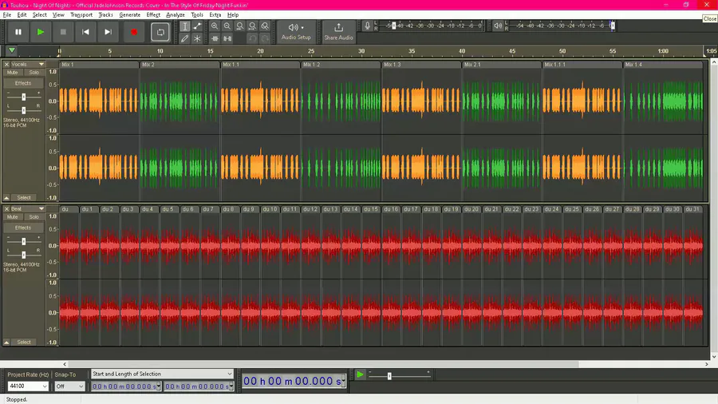The height and width of the screenshot is (404, 718).
Task: Open the Tracks menu
Action: 105,14
